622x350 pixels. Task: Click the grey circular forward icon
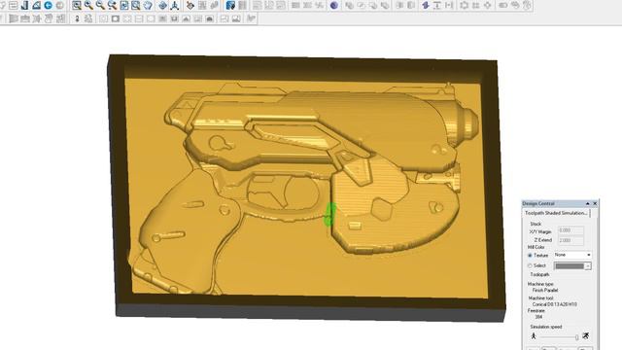60,6
